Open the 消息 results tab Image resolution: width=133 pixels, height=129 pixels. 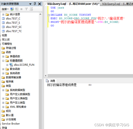pos(51,81)
